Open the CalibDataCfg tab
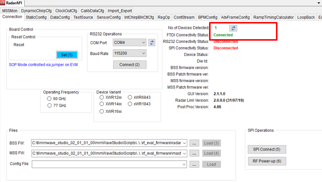 pos(92,11)
